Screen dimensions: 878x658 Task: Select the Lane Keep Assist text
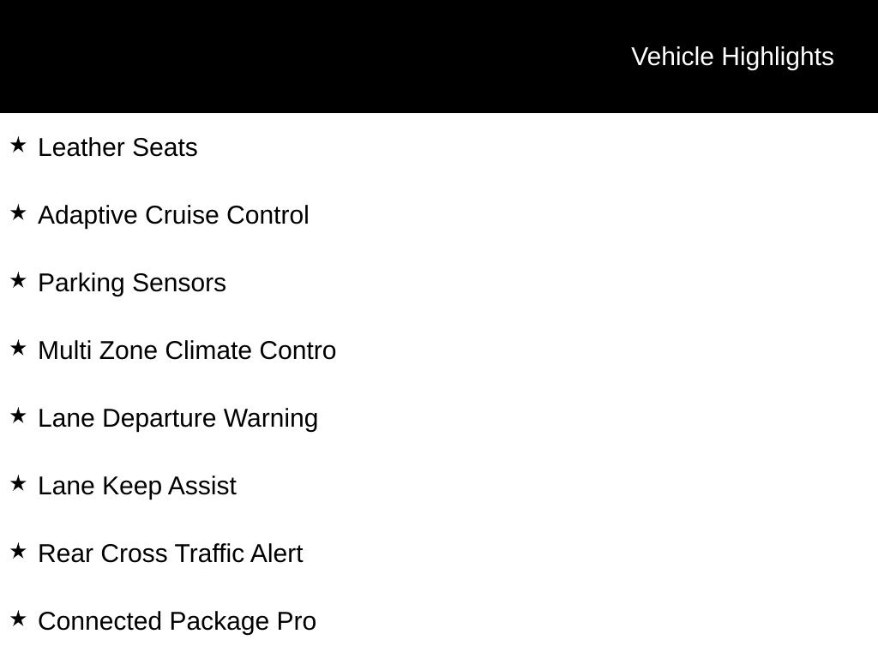pyautogui.click(x=137, y=487)
